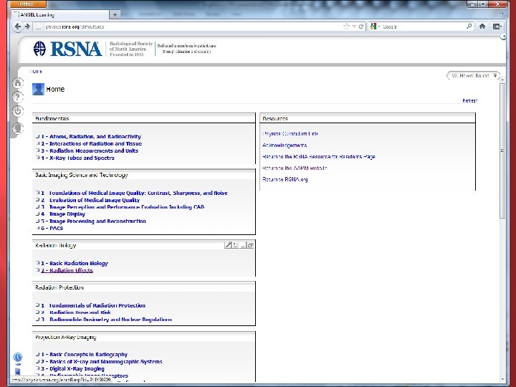Screen dimensions: 516x387
Task: Open 1 - Atoms, Radiation, and Radioactivity
Action: (91, 137)
